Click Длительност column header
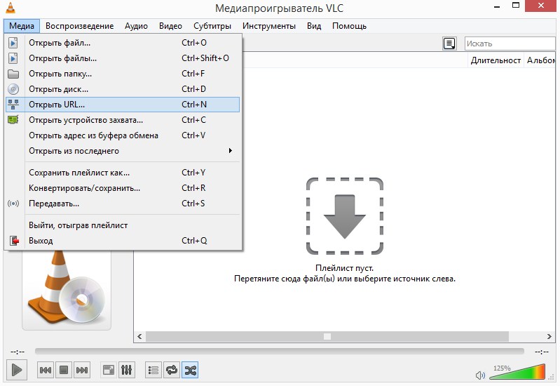This screenshot has width=560, height=386. click(496, 60)
